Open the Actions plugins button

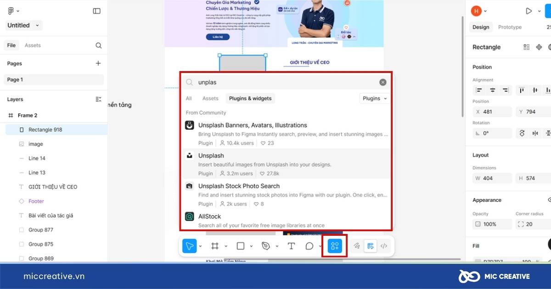335,246
